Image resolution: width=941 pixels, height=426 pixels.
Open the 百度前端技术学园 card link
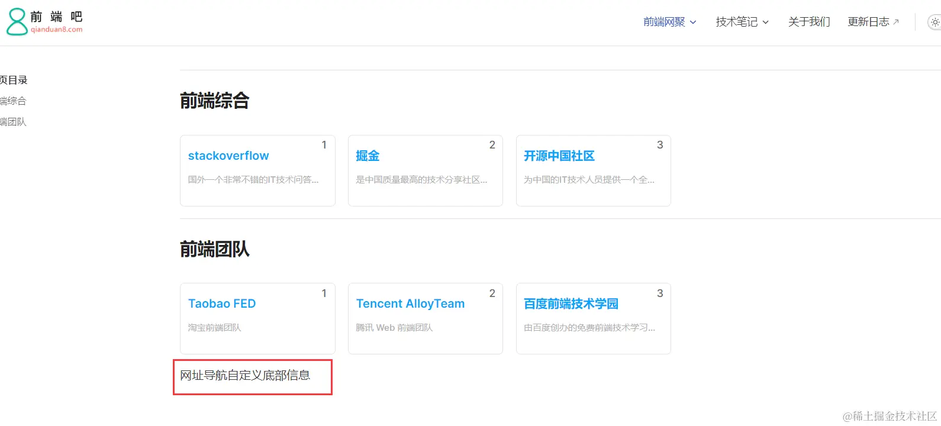click(571, 304)
